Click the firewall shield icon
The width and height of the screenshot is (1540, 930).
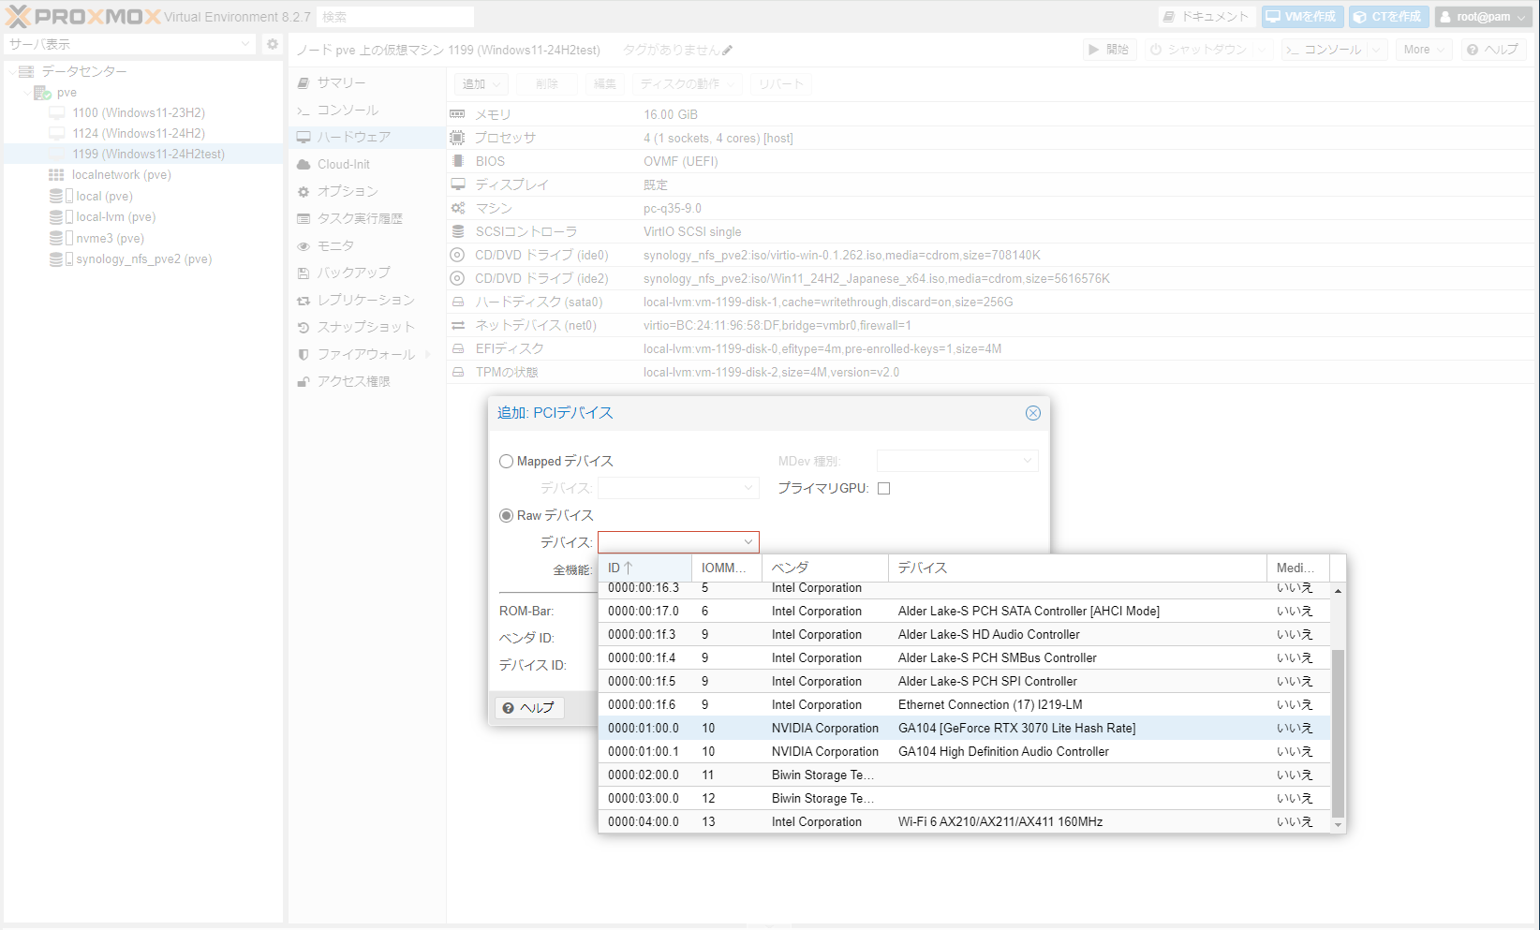pyautogui.click(x=304, y=355)
